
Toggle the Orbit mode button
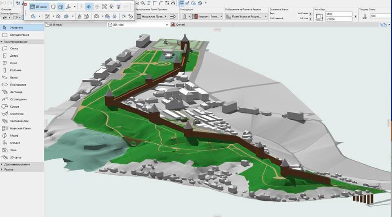pyautogui.click(x=89, y=7)
